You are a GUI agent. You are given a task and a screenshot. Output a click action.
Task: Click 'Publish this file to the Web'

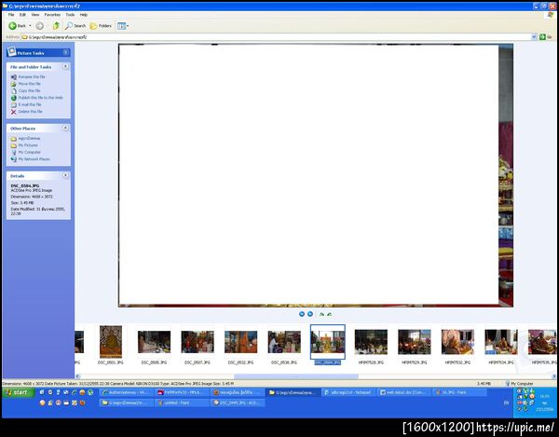[x=40, y=98]
